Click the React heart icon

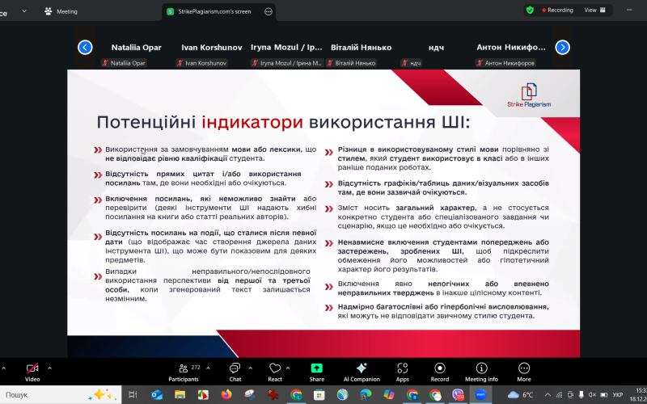275,369
